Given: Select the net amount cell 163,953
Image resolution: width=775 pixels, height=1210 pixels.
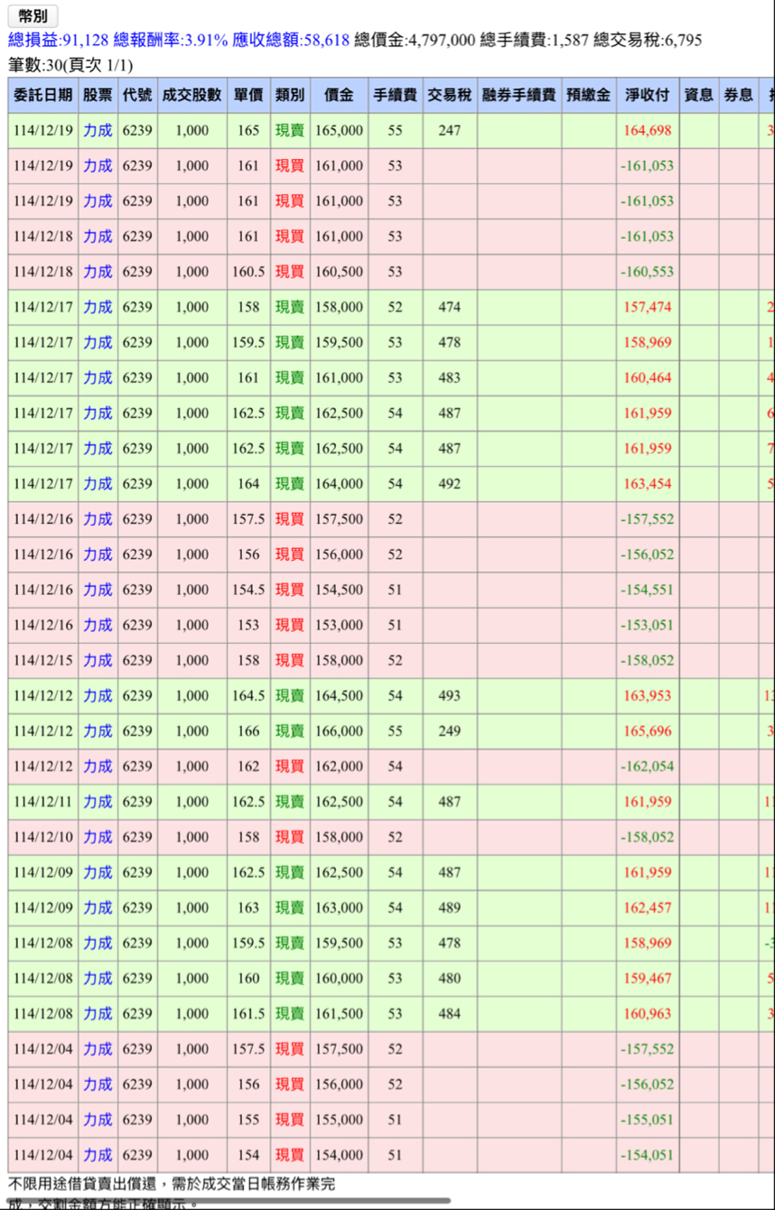Looking at the screenshot, I should click(647, 696).
